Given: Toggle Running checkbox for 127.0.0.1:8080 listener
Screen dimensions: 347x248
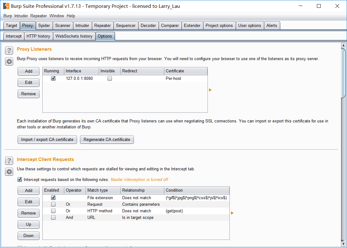Looking at the screenshot, I should point(53,78).
